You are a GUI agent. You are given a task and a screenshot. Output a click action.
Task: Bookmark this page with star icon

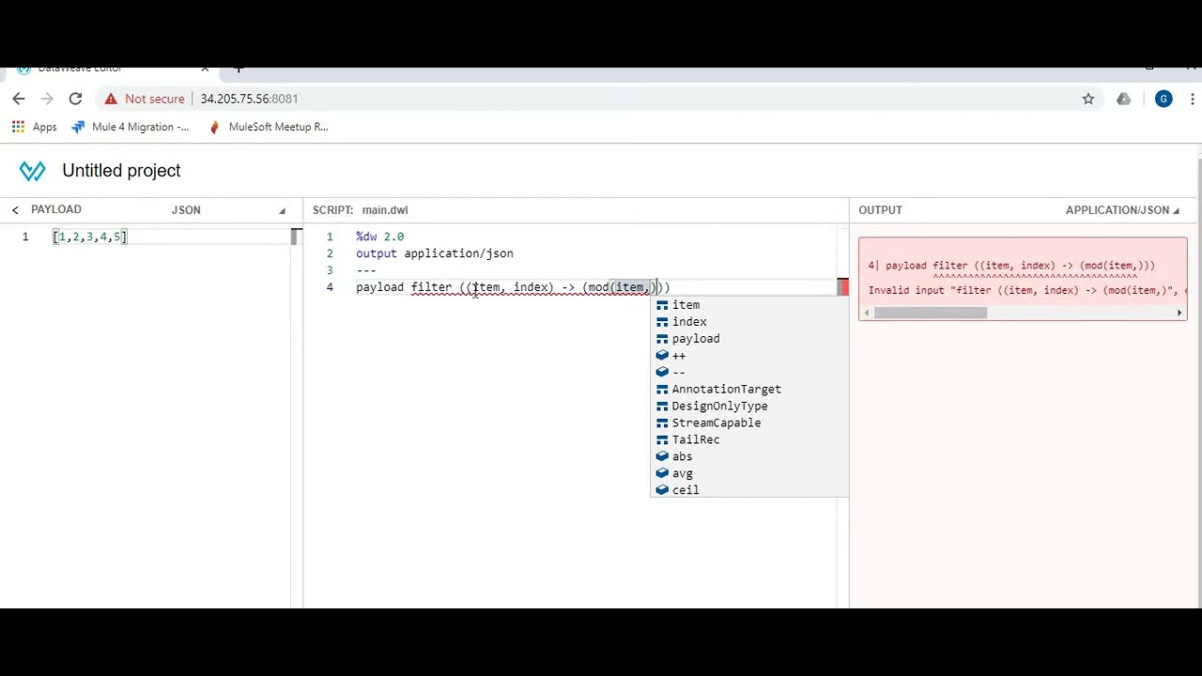tap(1088, 99)
